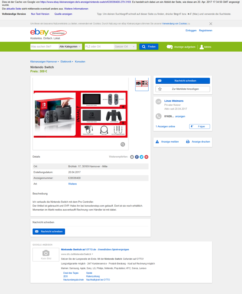Click the magnifier icon on product image

(x=123, y=144)
